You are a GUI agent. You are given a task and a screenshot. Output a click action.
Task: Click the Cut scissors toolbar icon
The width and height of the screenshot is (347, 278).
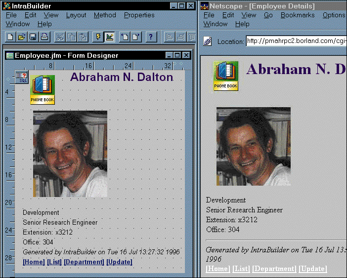point(60,37)
